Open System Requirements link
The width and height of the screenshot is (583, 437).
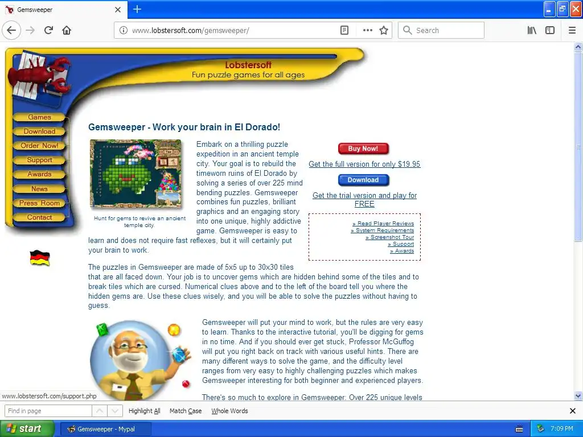click(382, 230)
